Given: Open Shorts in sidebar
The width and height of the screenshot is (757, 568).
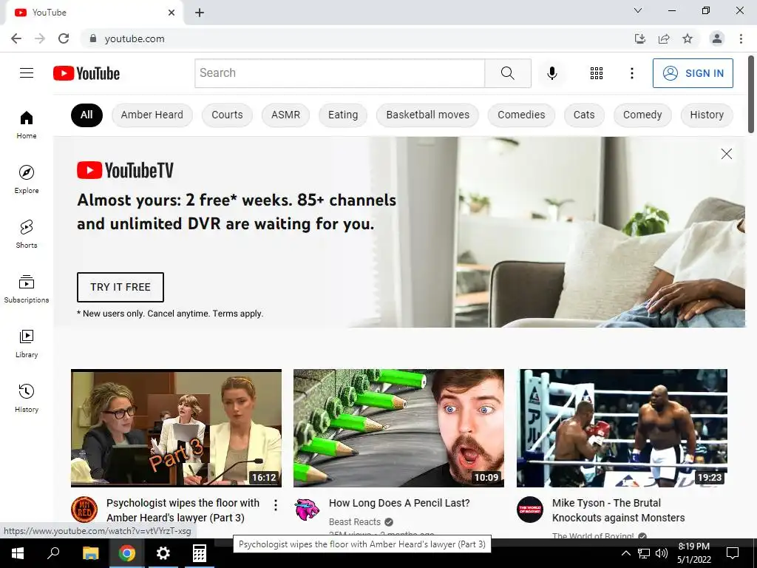Looking at the screenshot, I should [x=27, y=234].
